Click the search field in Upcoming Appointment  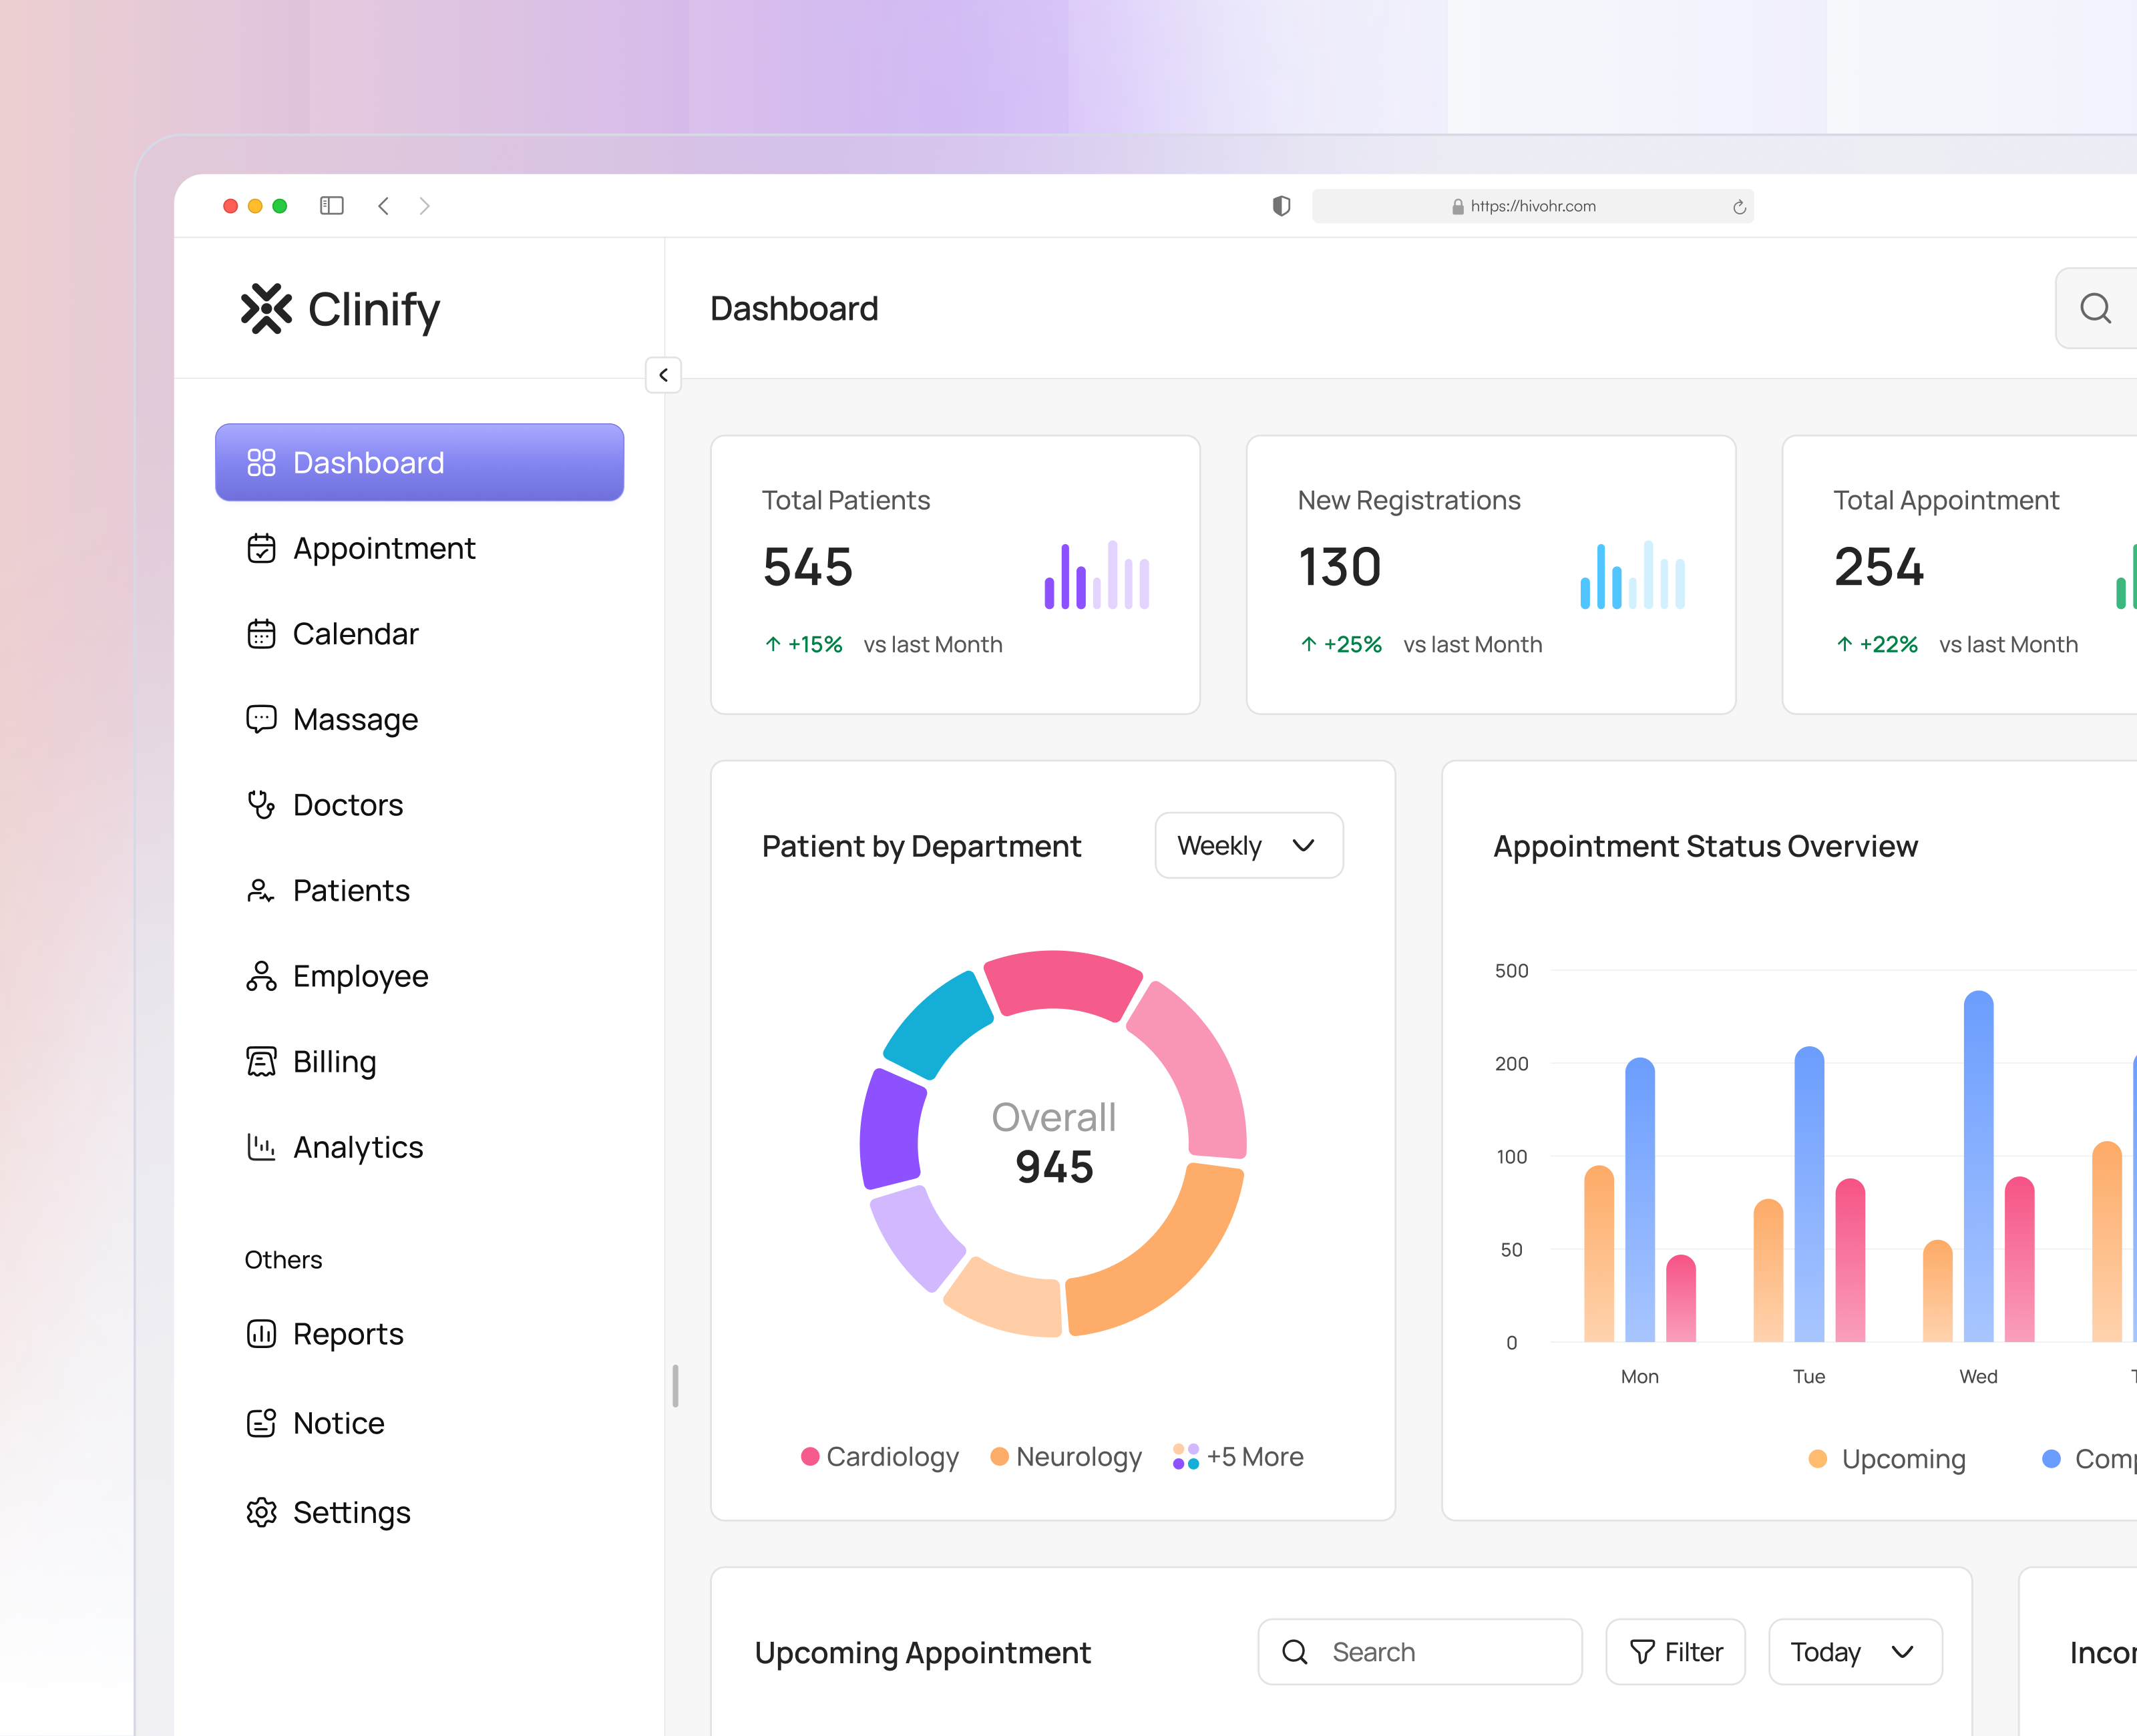coord(1419,1652)
